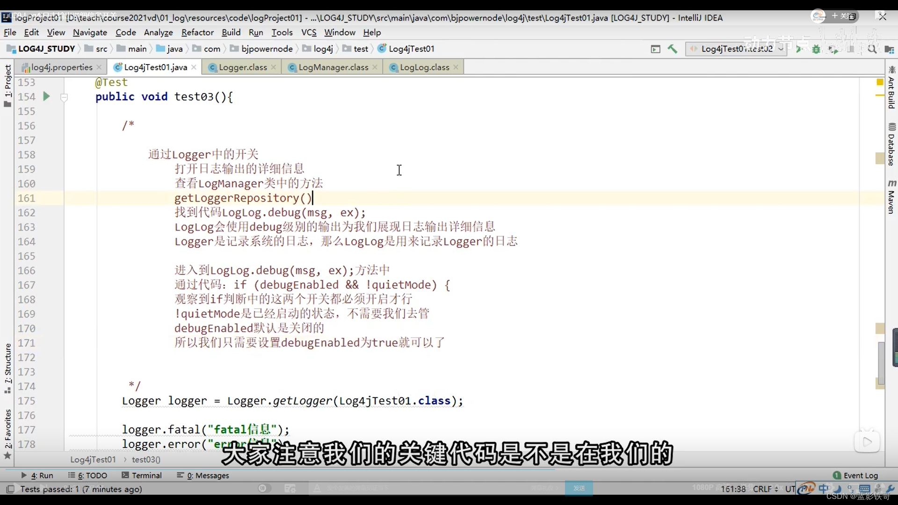
Task: Click the logger.fatal statement on line 177
Action: coord(206,430)
